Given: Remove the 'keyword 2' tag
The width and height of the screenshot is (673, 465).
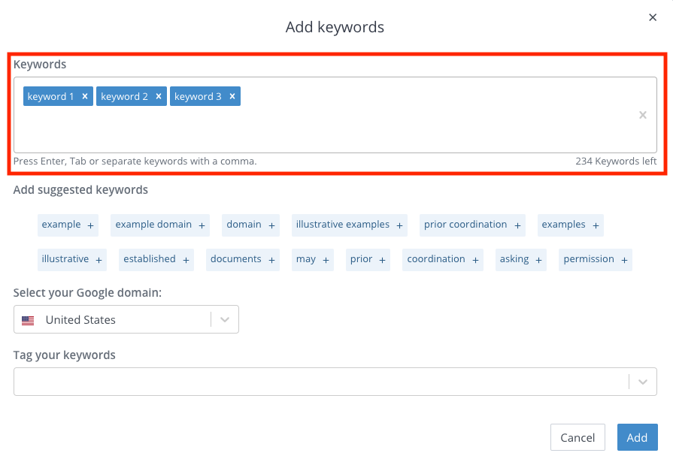Looking at the screenshot, I should point(159,96).
